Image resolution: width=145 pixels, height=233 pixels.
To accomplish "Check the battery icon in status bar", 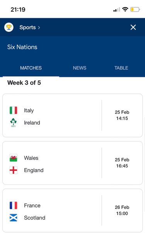I will pos(135,9).
